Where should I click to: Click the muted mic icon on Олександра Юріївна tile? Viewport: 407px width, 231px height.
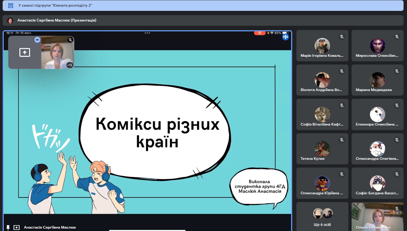342,174
